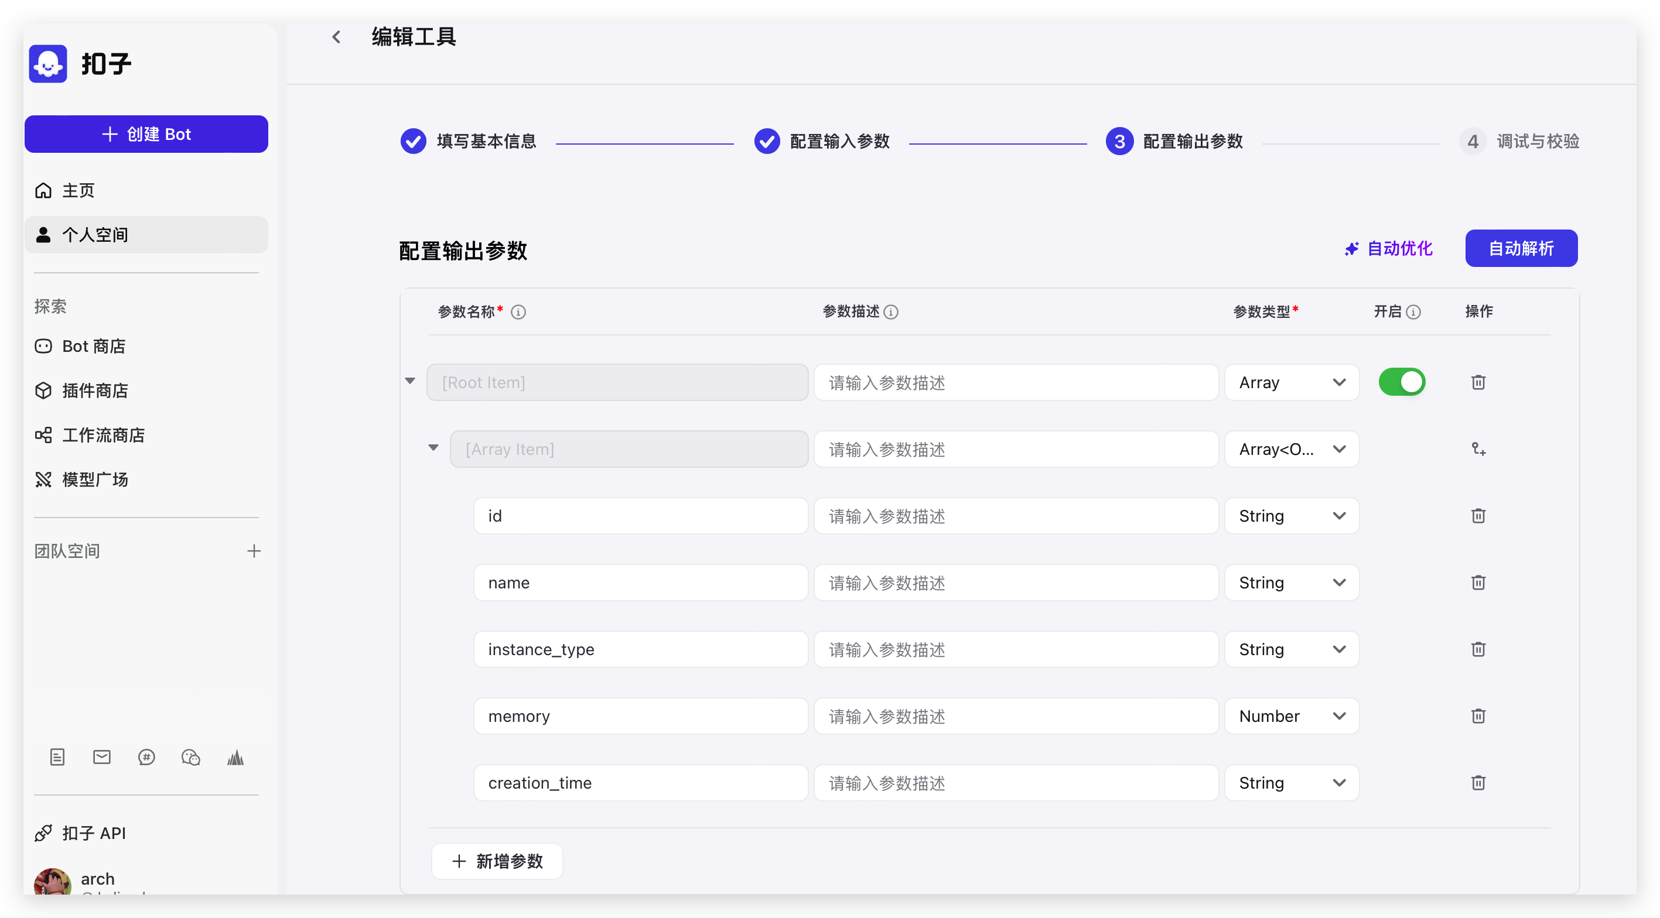Open the document icon in sidebar footer
Viewport: 1660px width, 918px height.
(x=57, y=757)
